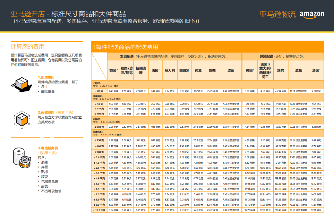Select the 意大利 column header
This screenshot has width=334, height=213.
[x=170, y=70]
